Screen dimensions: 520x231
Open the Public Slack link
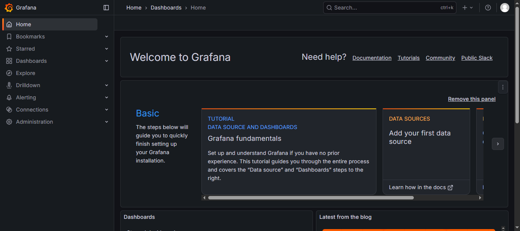(477, 58)
